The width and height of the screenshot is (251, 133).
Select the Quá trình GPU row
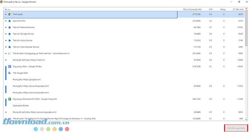(124, 21)
